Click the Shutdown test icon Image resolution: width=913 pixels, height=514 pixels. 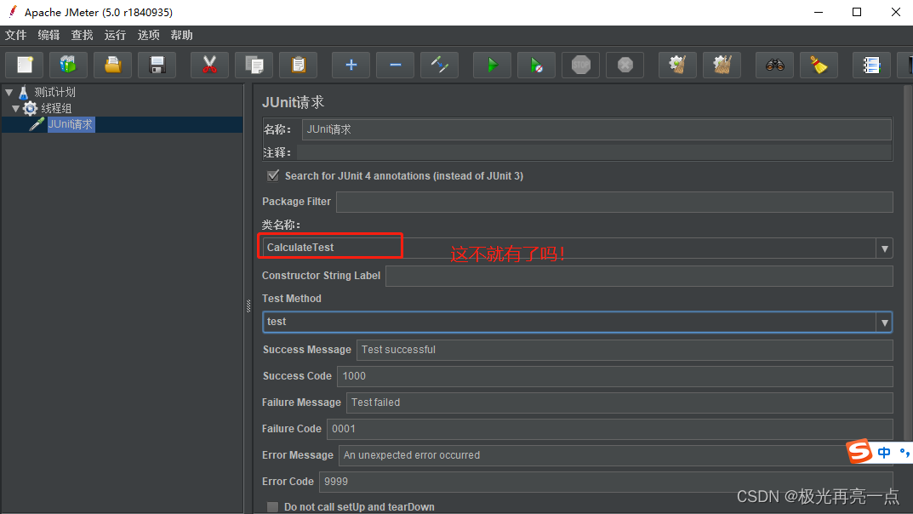point(625,65)
